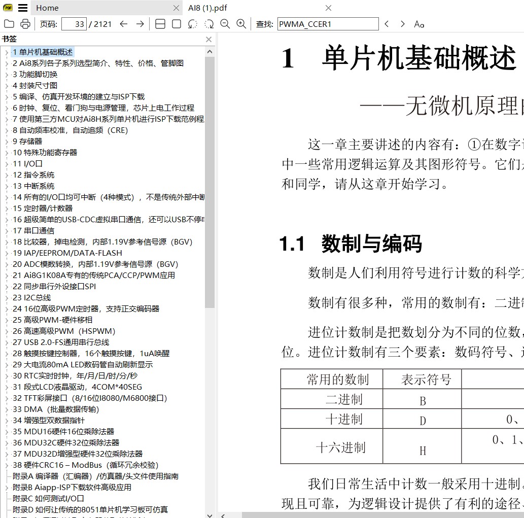Open bookmark 附录D 8051单片机学习板可仿真

point(90,510)
